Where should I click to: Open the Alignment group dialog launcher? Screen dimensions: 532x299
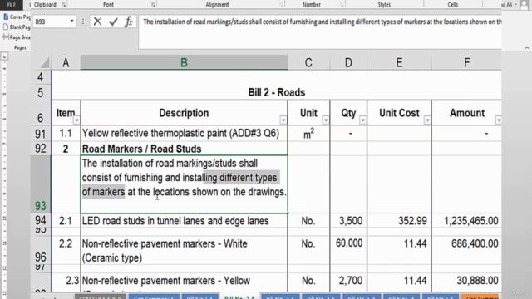281,5
